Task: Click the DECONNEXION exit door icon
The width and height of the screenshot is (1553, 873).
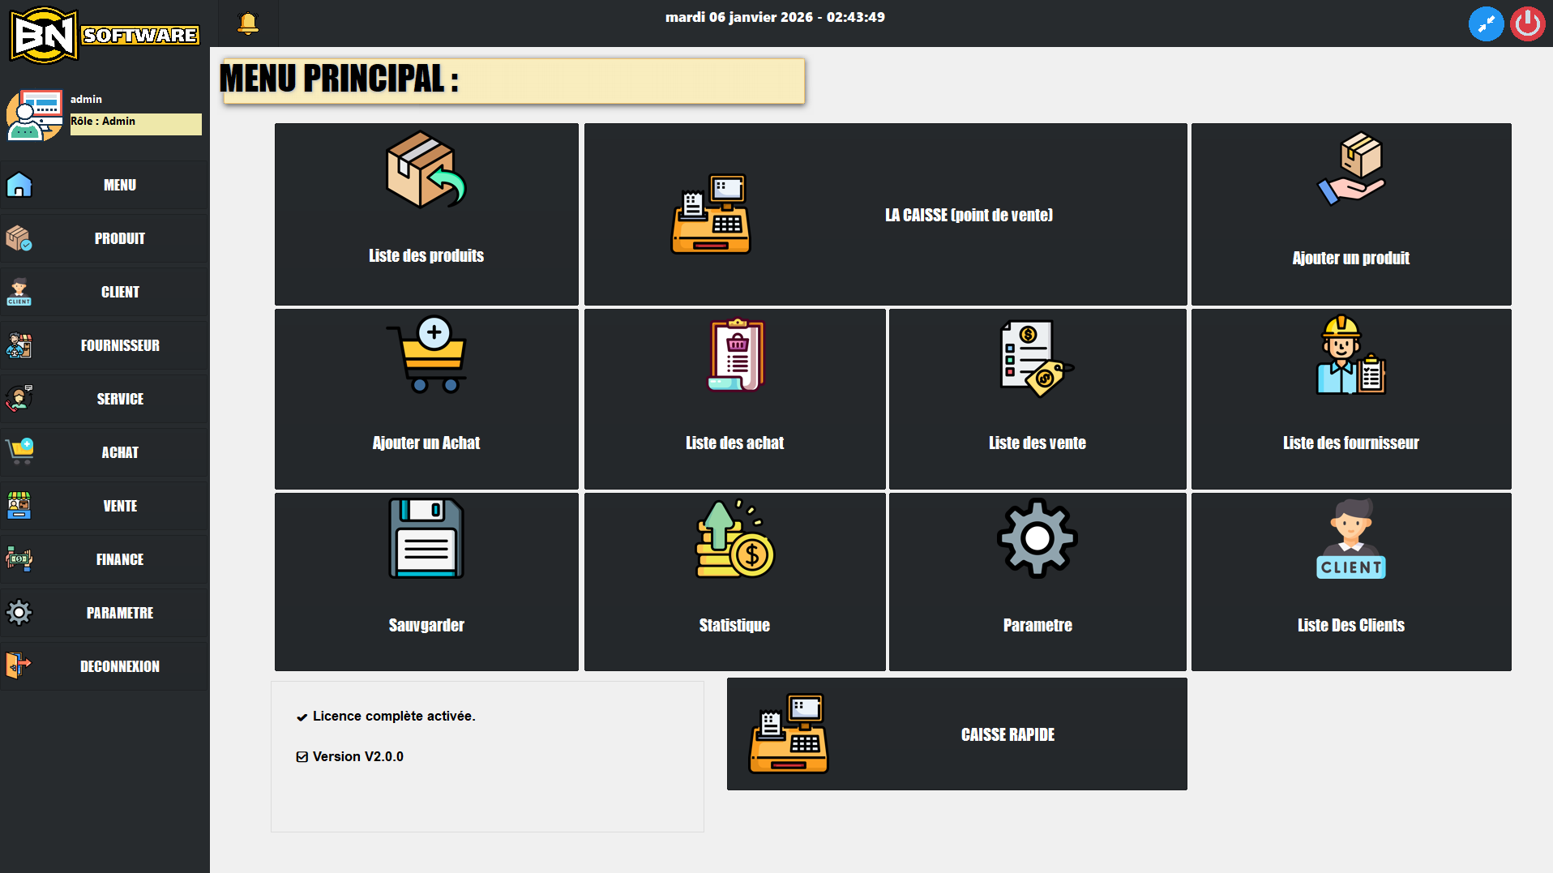Action: pos(19,666)
